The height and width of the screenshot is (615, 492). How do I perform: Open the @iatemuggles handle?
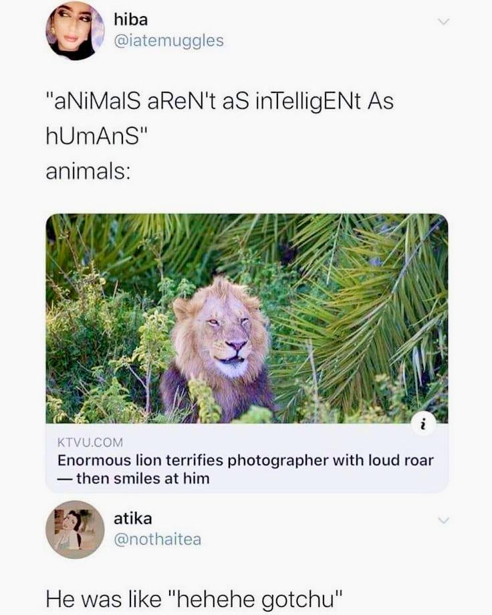[168, 41]
